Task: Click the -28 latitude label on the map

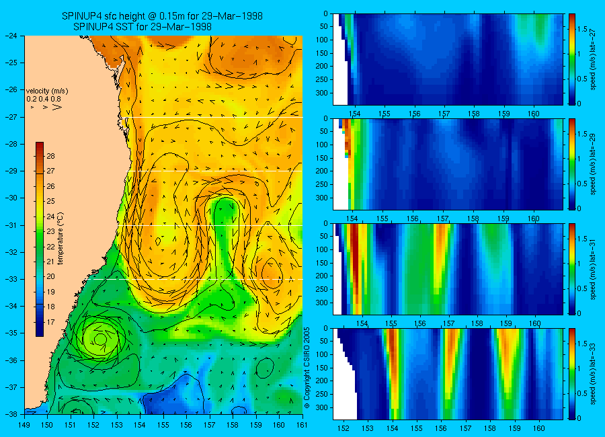Action: (11, 144)
